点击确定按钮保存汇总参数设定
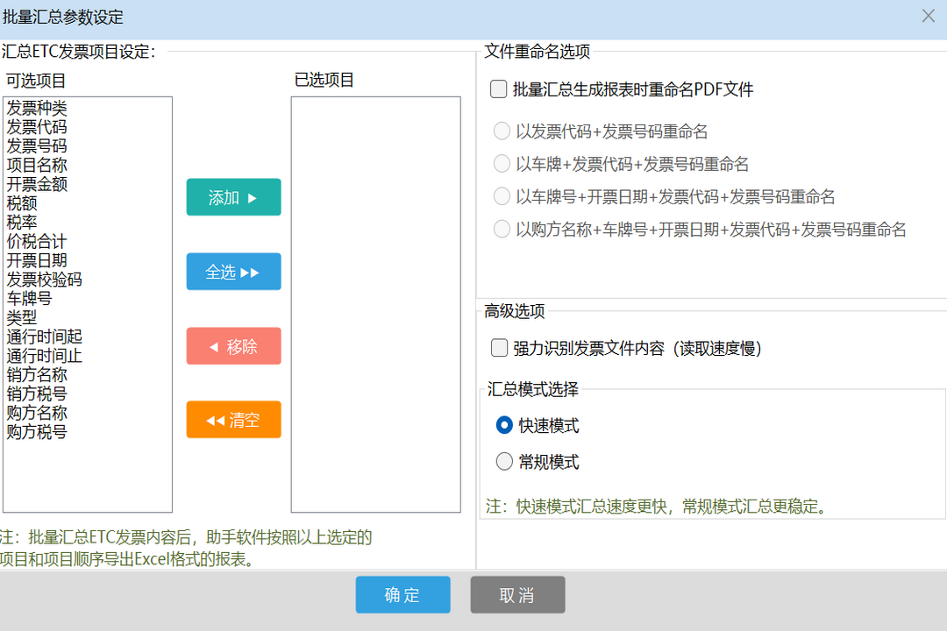 click(402, 594)
